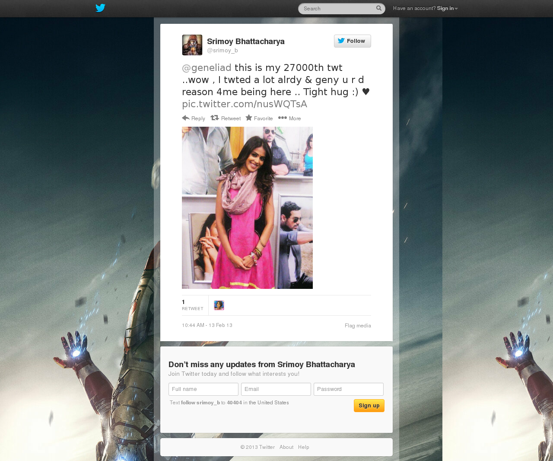The height and width of the screenshot is (461, 553).
Task: Open the Sign in dropdown
Action: [447, 9]
